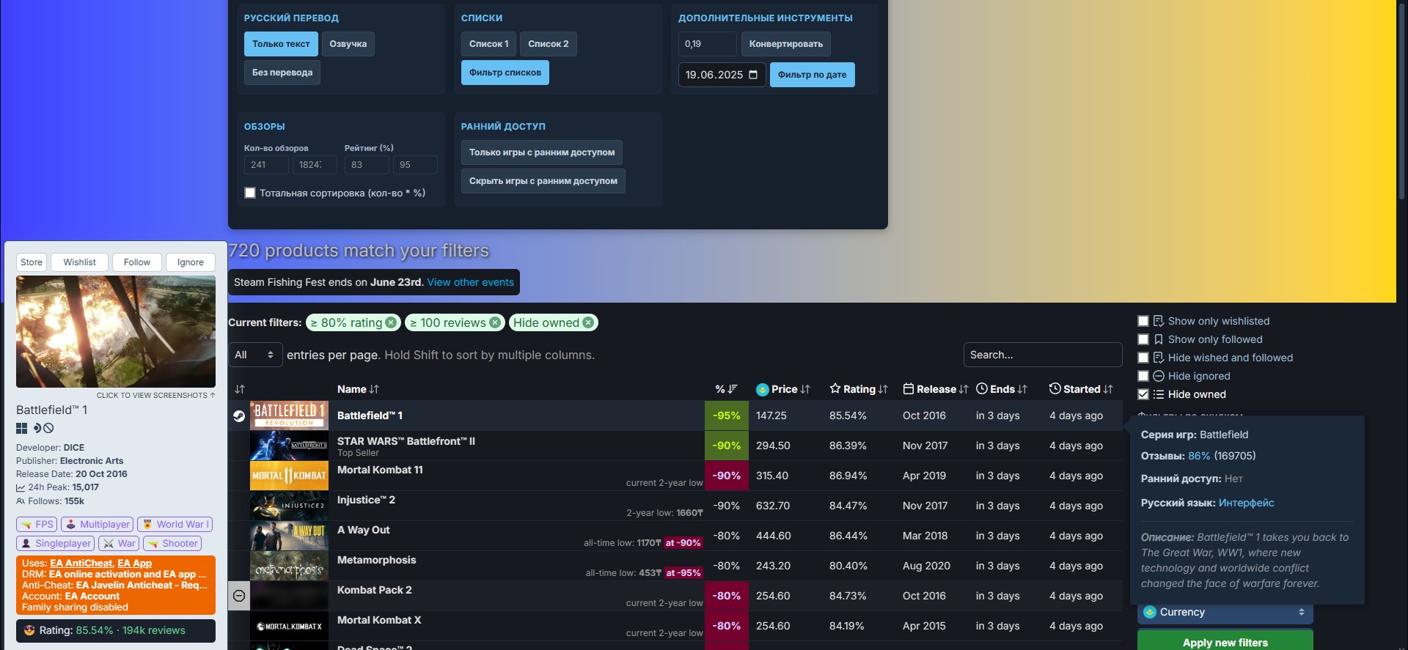Open the STAR WARS Battlefront II thumbnail
The width and height of the screenshot is (1408, 650).
pyautogui.click(x=289, y=446)
